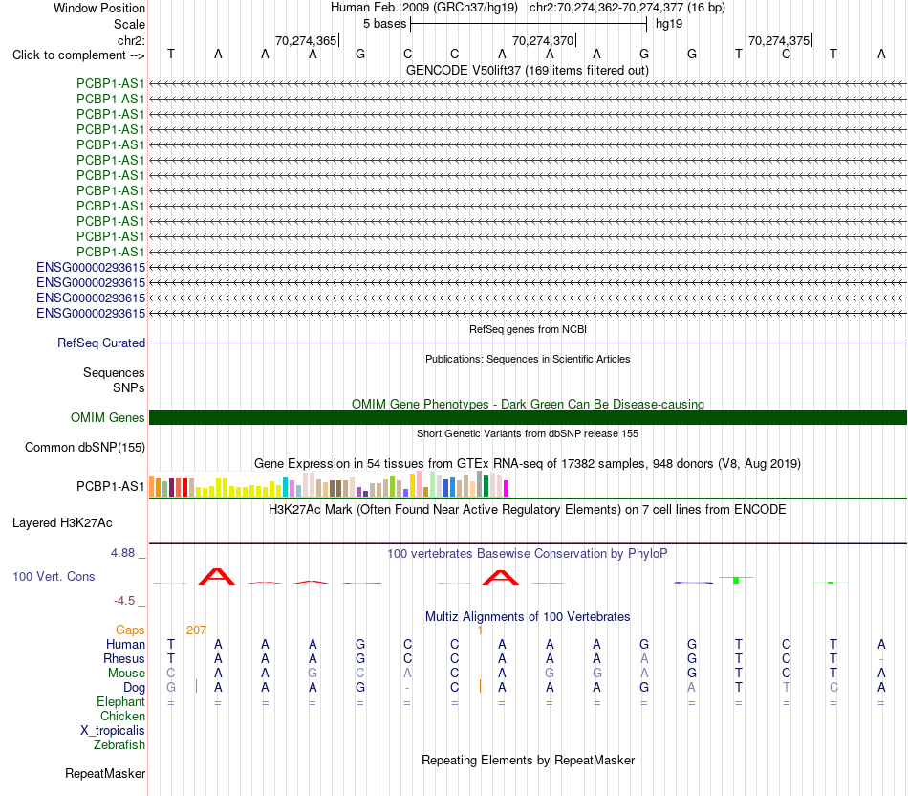Open the "RefSeq genes from NCBI" title
This screenshot has width=908, height=796.
point(528,329)
